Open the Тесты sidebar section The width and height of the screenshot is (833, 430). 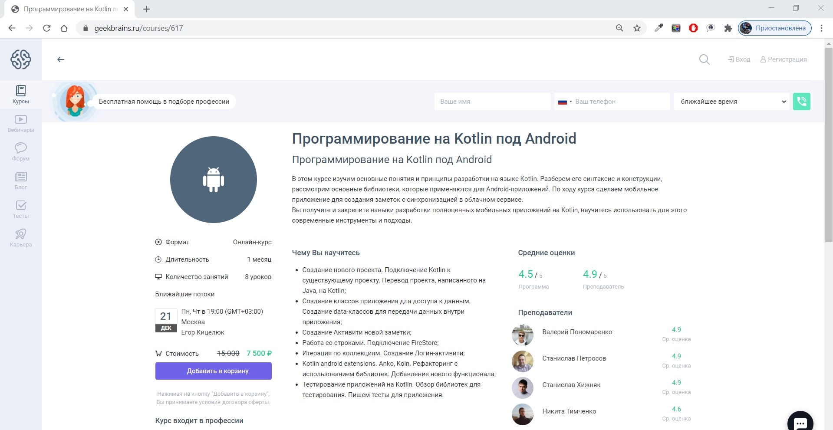point(21,209)
